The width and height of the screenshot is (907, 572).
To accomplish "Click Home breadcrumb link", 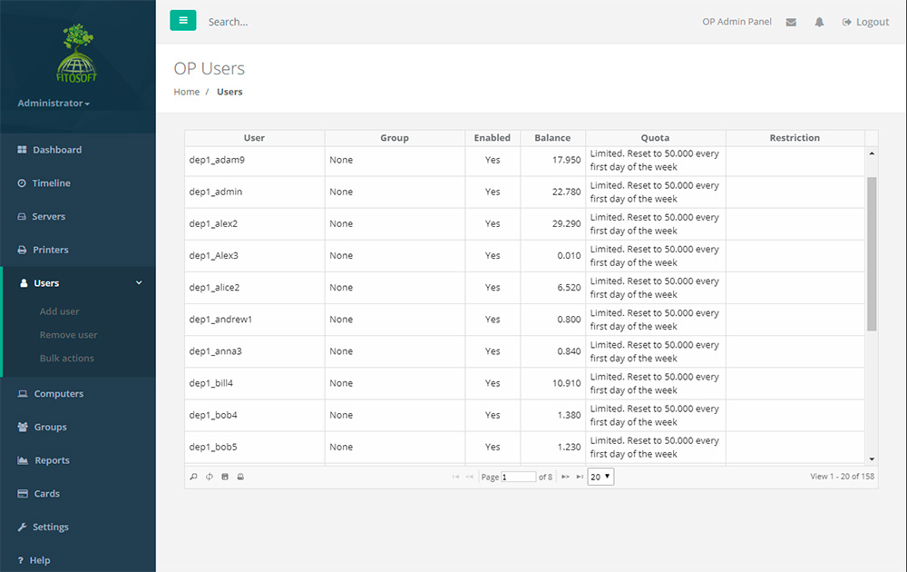I will [187, 92].
